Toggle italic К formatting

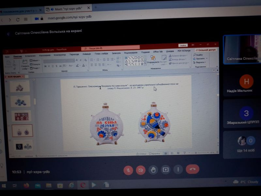(49, 66)
